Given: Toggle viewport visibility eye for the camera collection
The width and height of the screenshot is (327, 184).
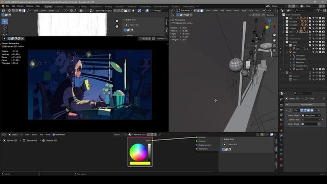Looking at the screenshot, I should (317, 29).
